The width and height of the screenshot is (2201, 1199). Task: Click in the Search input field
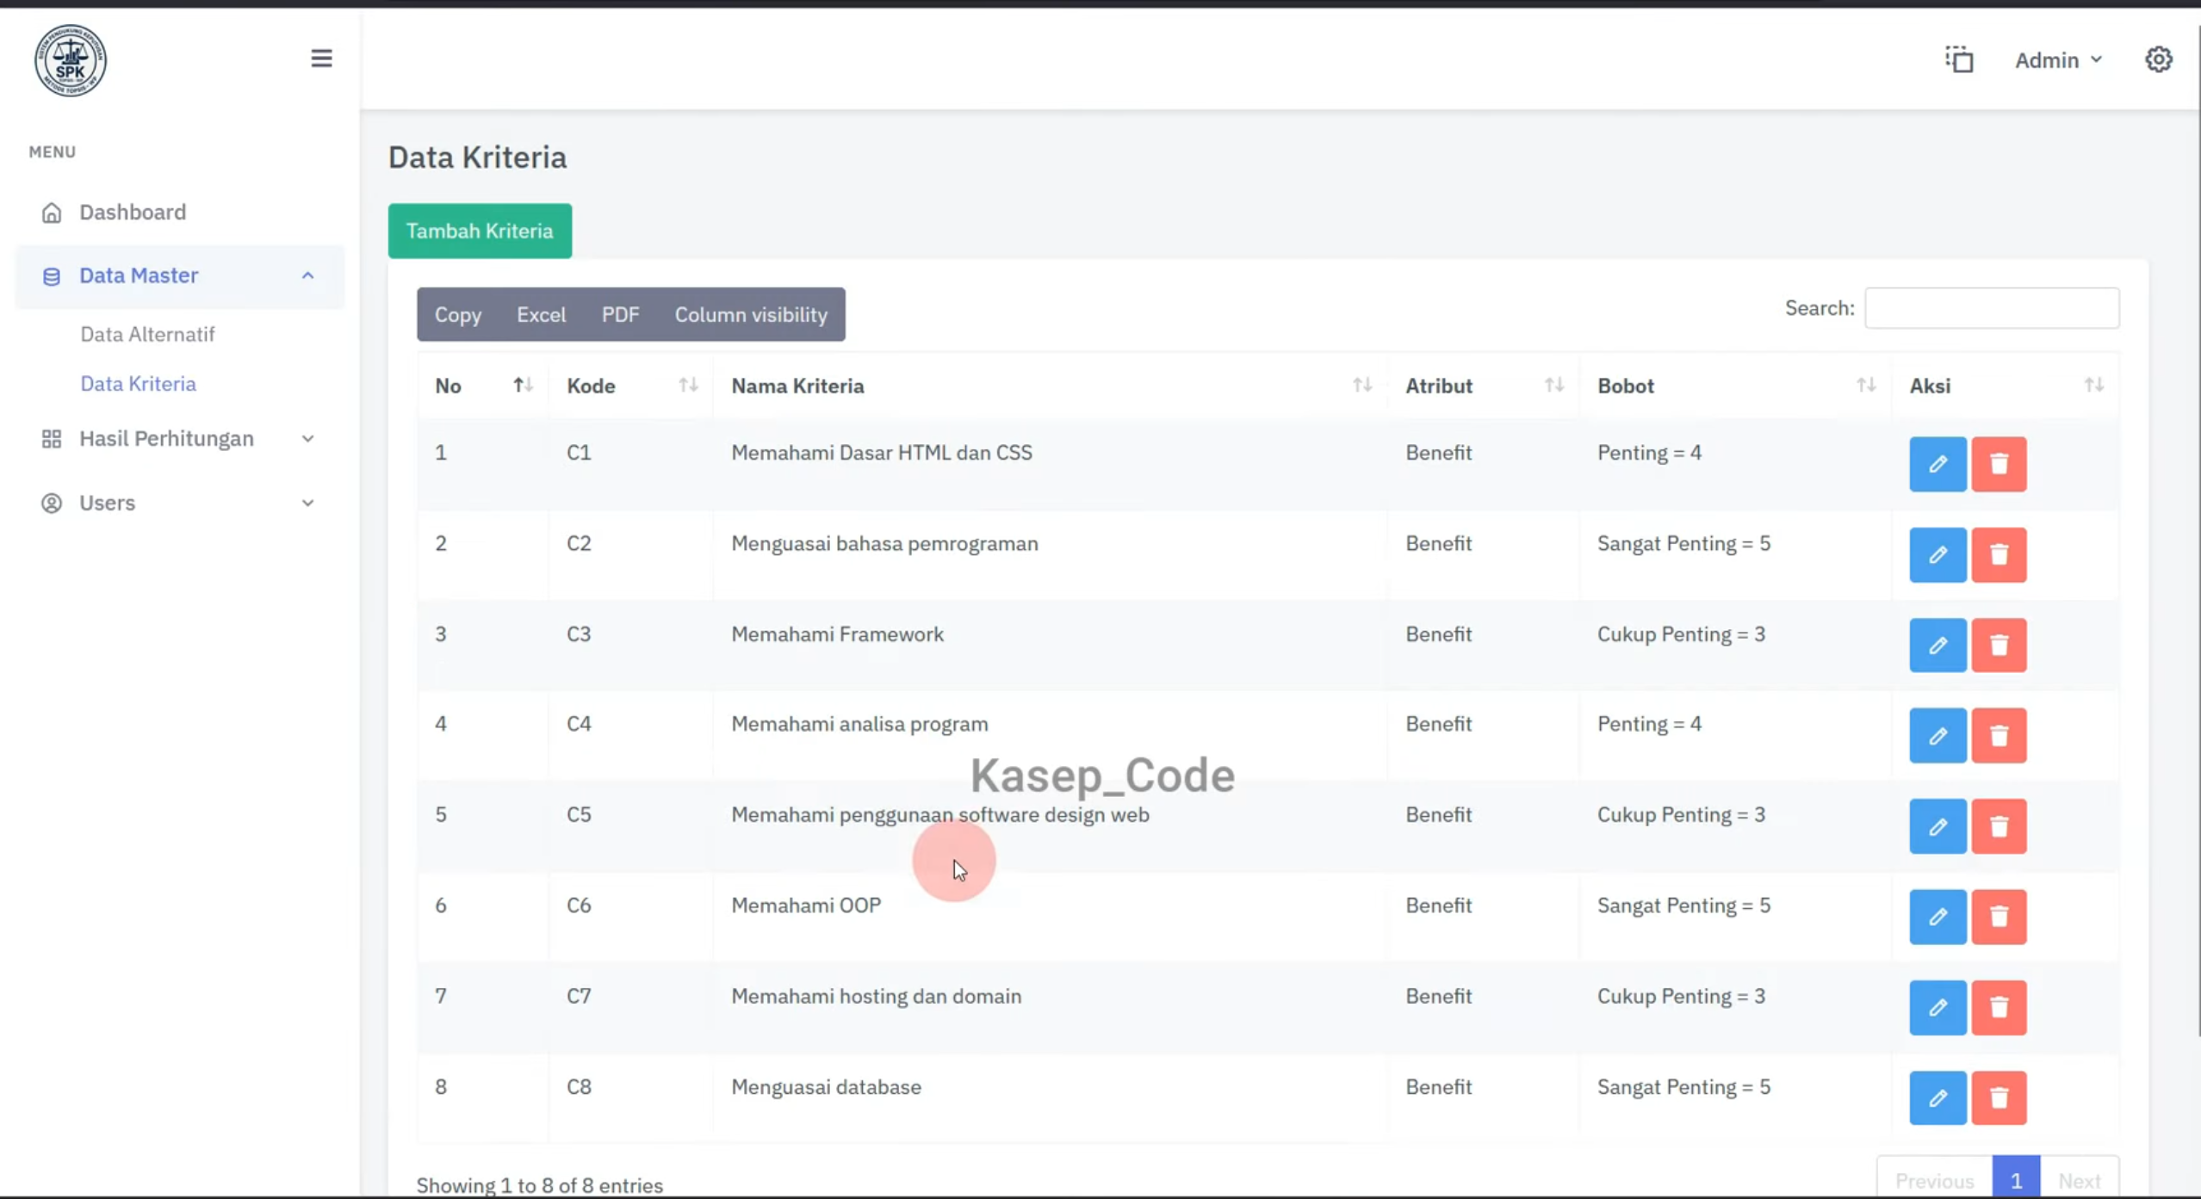1992,308
